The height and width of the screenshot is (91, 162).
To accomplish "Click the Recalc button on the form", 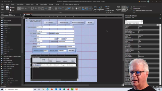I will pyautogui.click(x=71, y=51).
